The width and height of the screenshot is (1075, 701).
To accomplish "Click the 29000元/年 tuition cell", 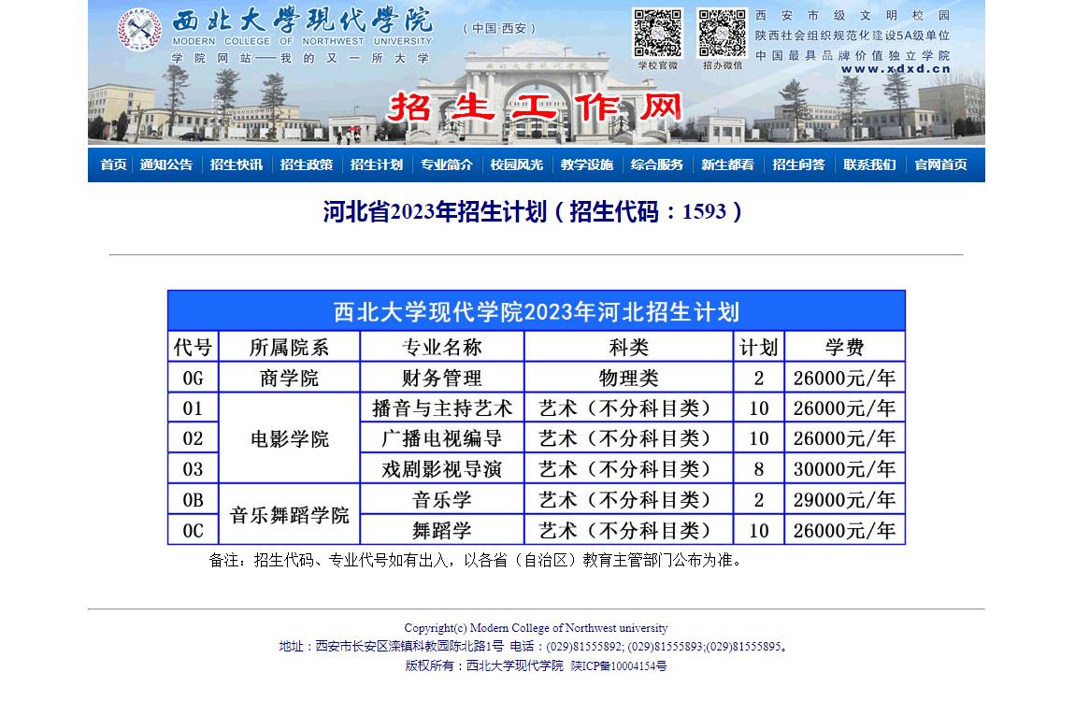I will point(845,500).
